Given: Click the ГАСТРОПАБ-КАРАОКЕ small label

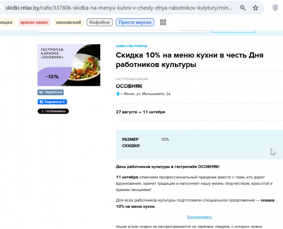Looking at the screenshot, I should [x=132, y=79].
